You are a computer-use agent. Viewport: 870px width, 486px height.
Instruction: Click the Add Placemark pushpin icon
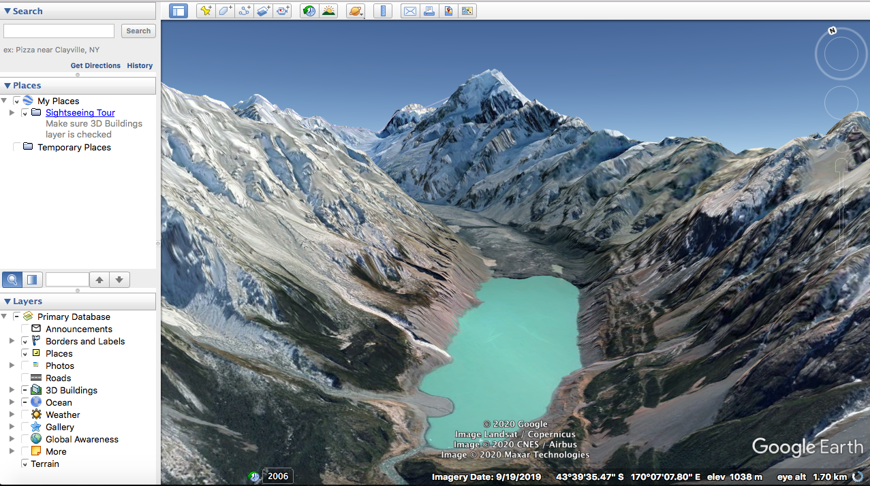(x=205, y=11)
